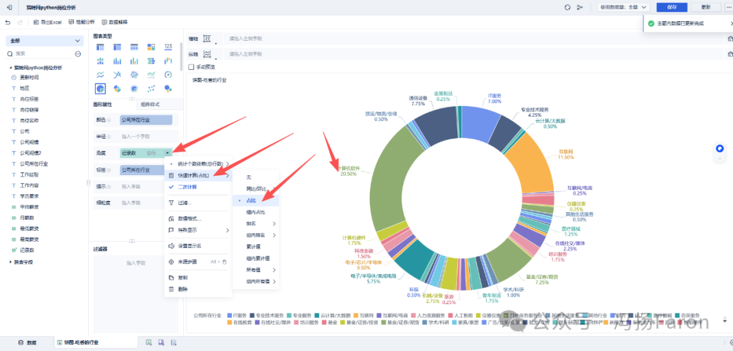Expand 统计个数依赖(总行数) submenu
The image size is (733, 351).
tap(198, 164)
